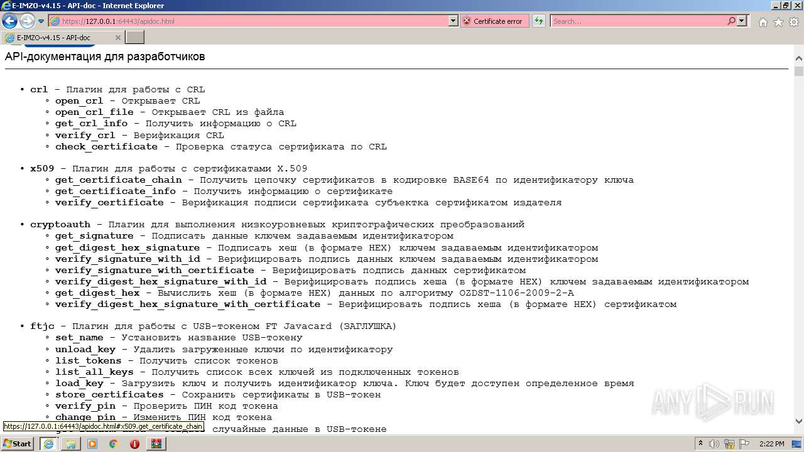Open the File Explorer taskbar icon

pos(71,444)
